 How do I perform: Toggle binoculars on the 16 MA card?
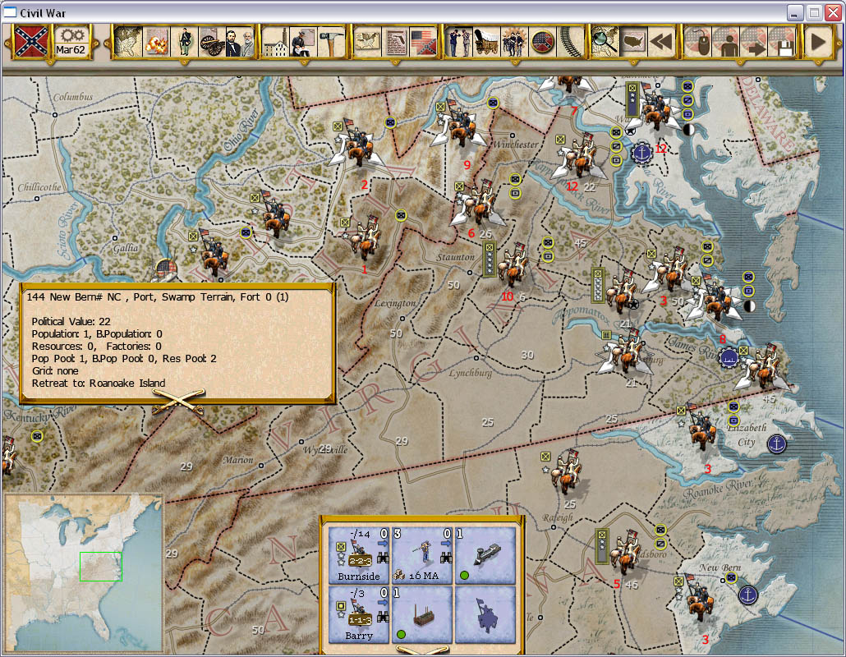point(446,558)
